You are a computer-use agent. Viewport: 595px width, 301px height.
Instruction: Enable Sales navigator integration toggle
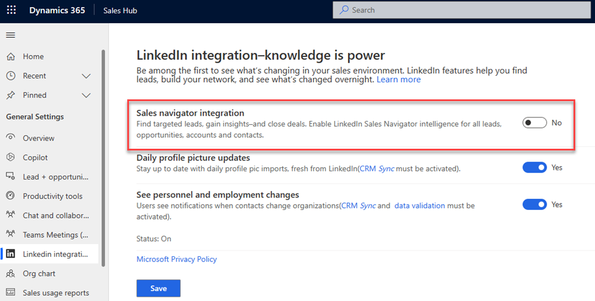(x=535, y=123)
